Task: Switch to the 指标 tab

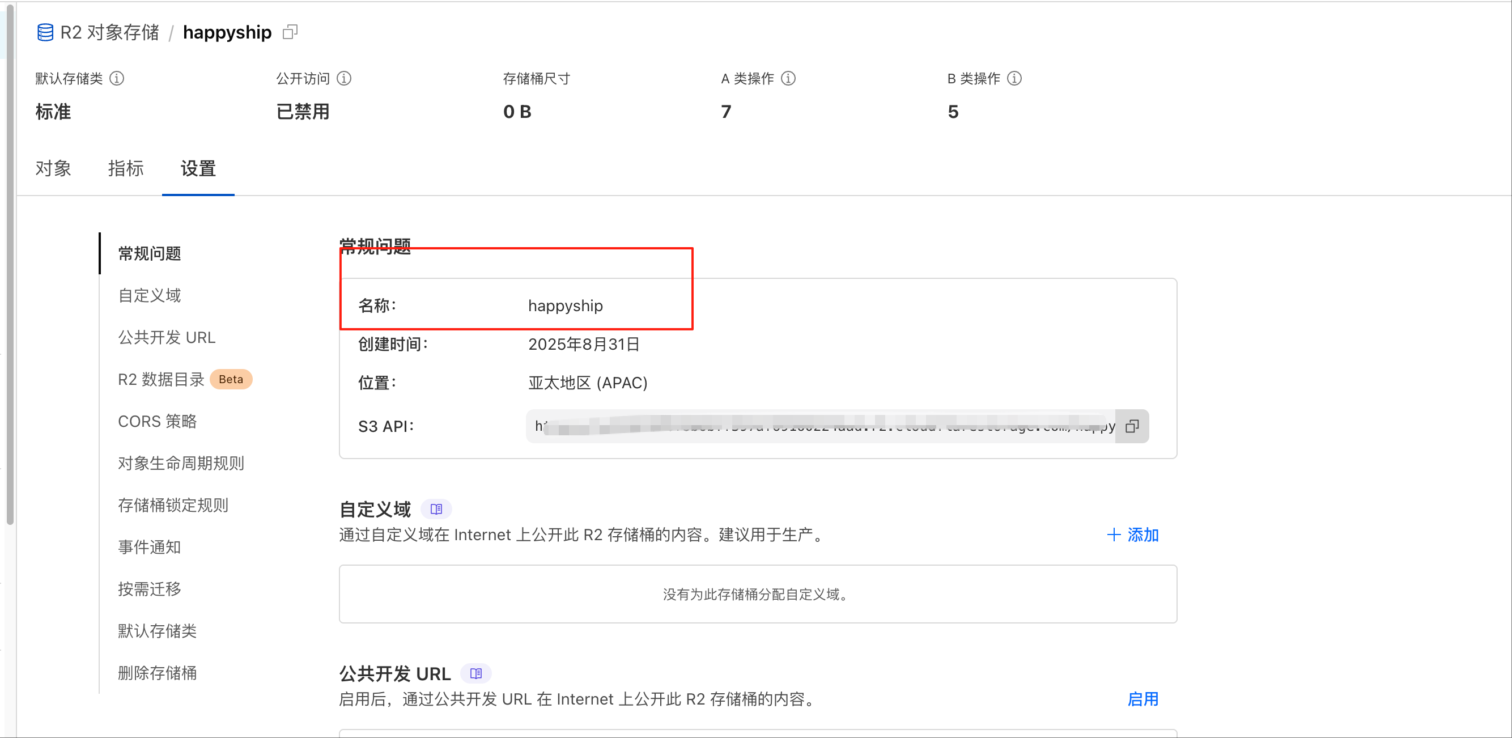Action: (126, 168)
